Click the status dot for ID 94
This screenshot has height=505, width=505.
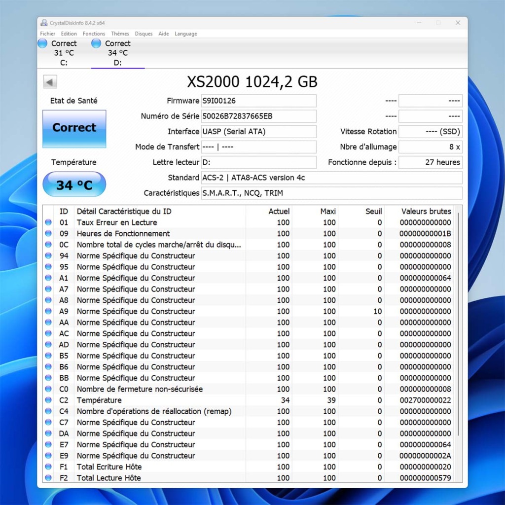coord(48,255)
